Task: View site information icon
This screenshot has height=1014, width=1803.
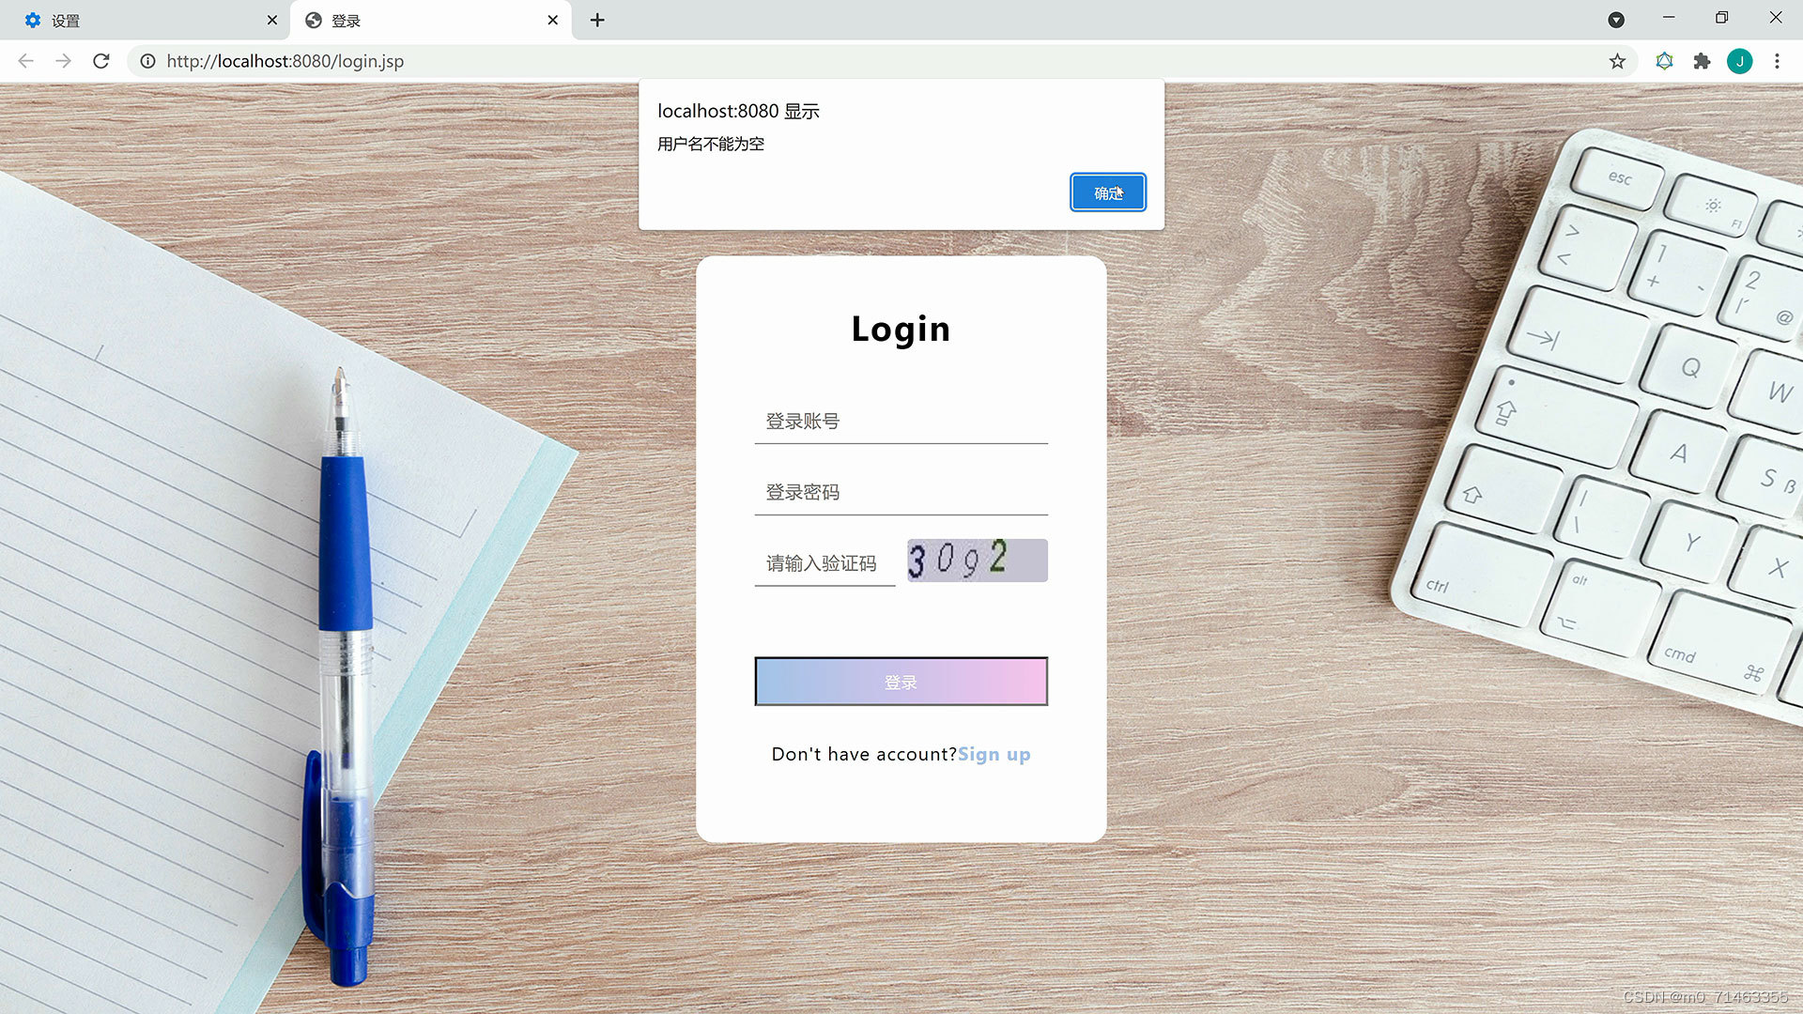Action: point(147,61)
